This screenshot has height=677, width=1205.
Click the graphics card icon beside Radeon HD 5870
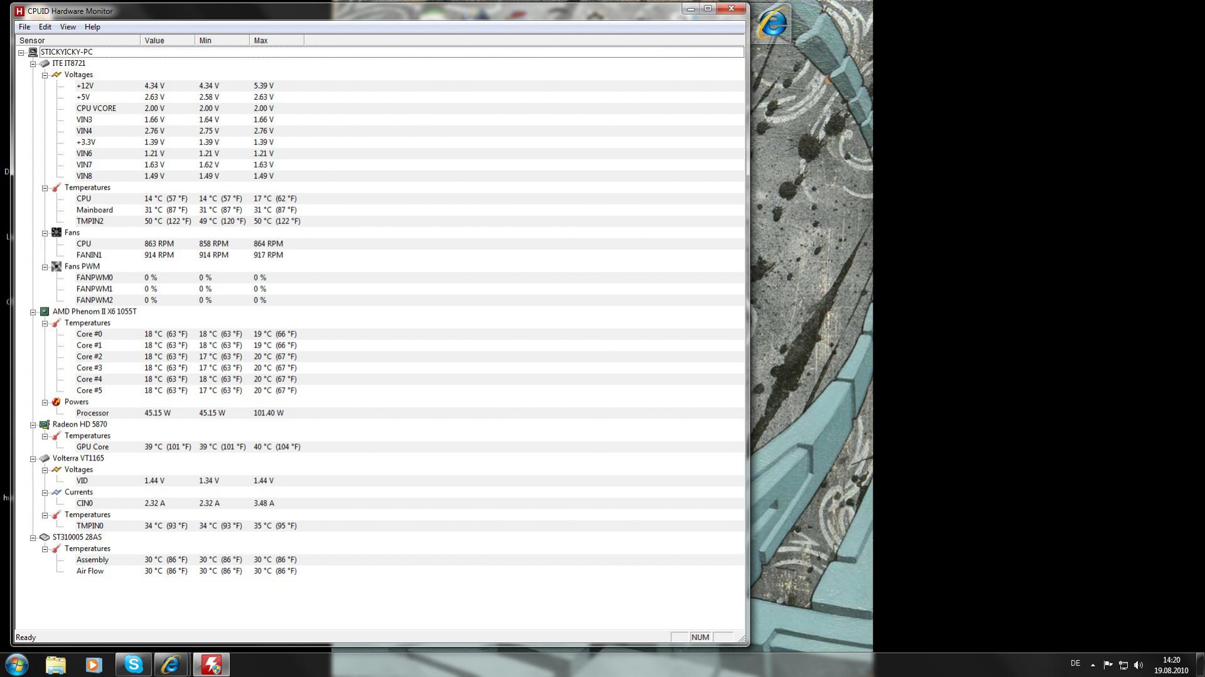click(x=45, y=425)
